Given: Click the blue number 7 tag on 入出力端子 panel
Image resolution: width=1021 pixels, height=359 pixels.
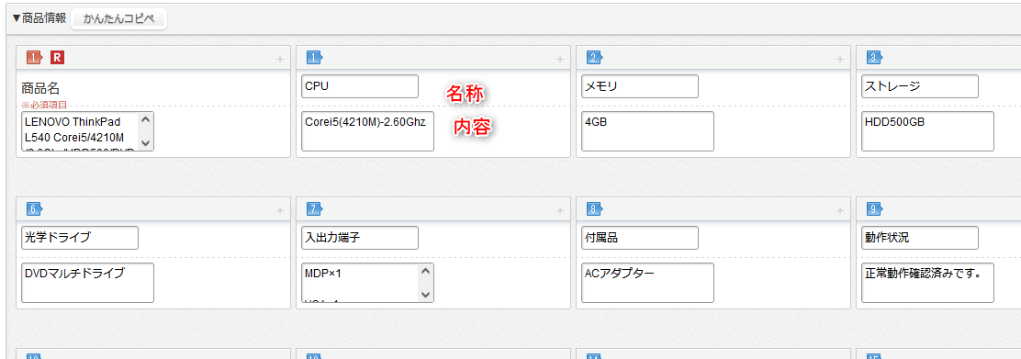Looking at the screenshot, I should click(315, 209).
